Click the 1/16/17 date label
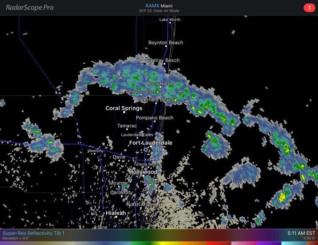 [x=309, y=239]
